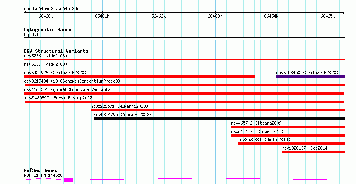Viewport: 356px width, 184px height.
Task: Select the left arrow end of ruler
Action: click(x=25, y=13)
